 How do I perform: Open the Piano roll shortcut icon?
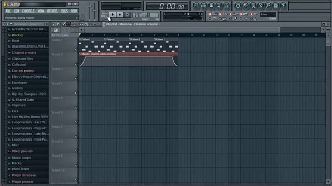point(211,6)
